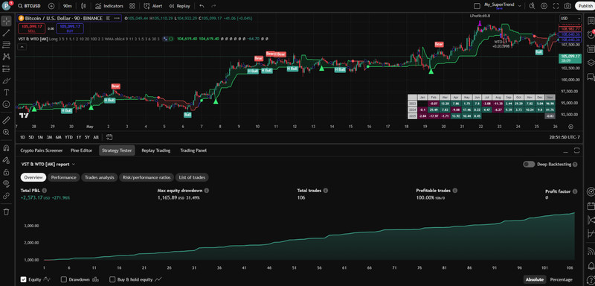Take a chart snapshot with camera icon

[x=567, y=6]
